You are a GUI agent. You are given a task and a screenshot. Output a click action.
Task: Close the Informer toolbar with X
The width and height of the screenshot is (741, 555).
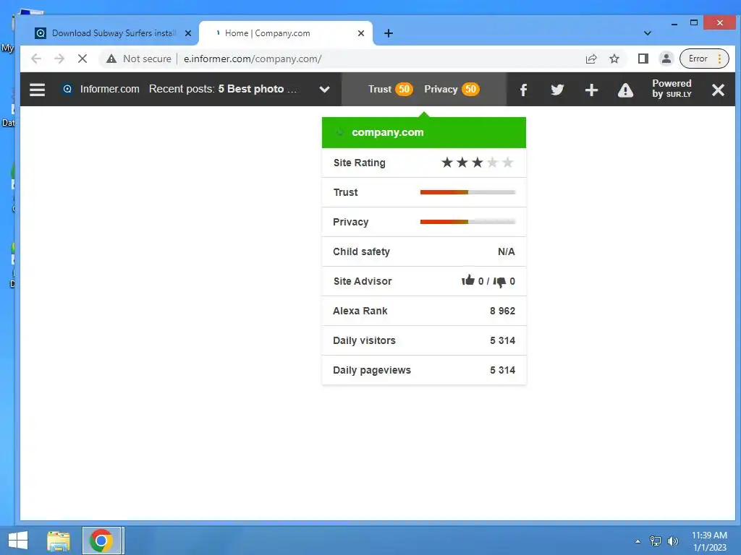tap(718, 90)
